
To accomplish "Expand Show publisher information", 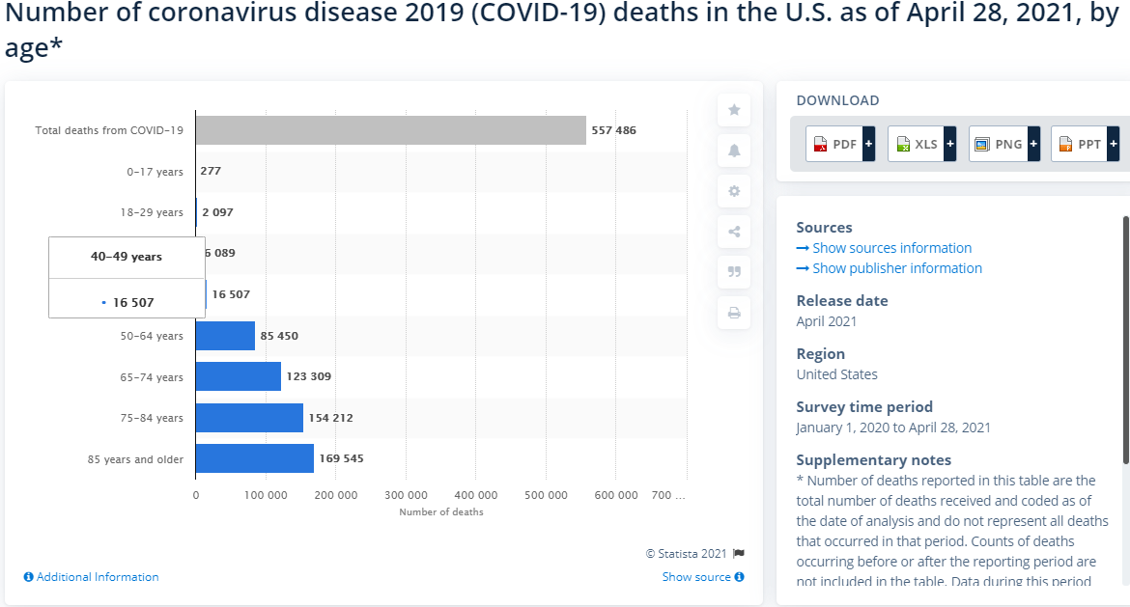I will 896,268.
